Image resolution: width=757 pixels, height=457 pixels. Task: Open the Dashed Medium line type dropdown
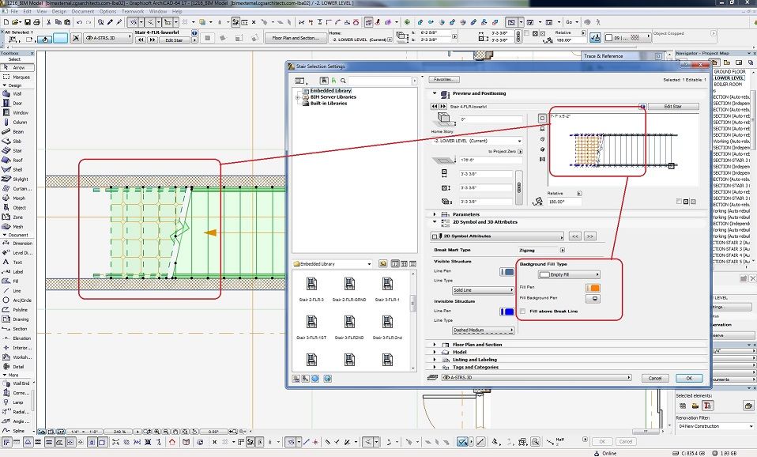pos(484,330)
